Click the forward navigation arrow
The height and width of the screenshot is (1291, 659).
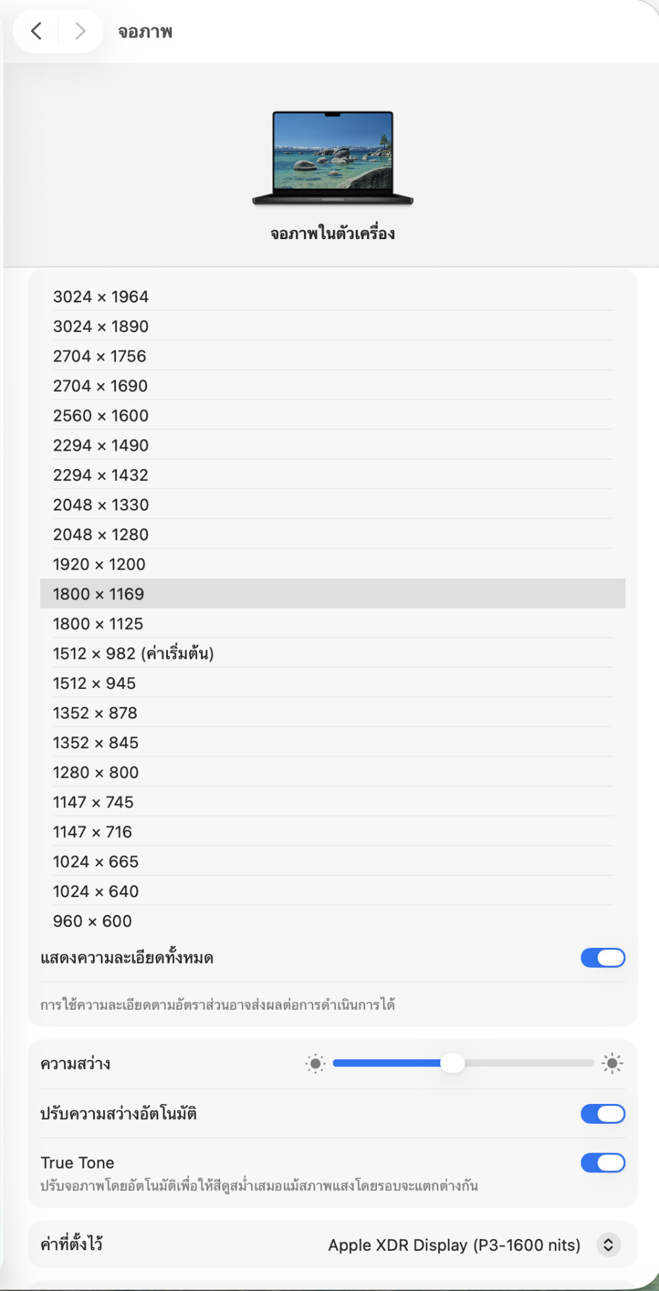pos(80,30)
